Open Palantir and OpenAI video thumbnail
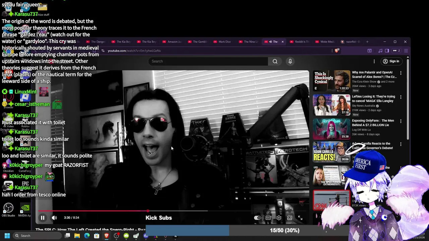This screenshot has width=429, height=241. point(331,81)
